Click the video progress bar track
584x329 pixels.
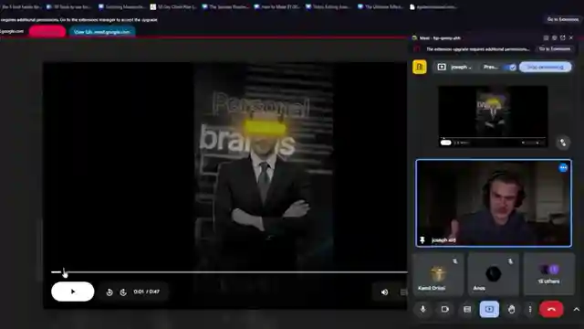(229, 272)
